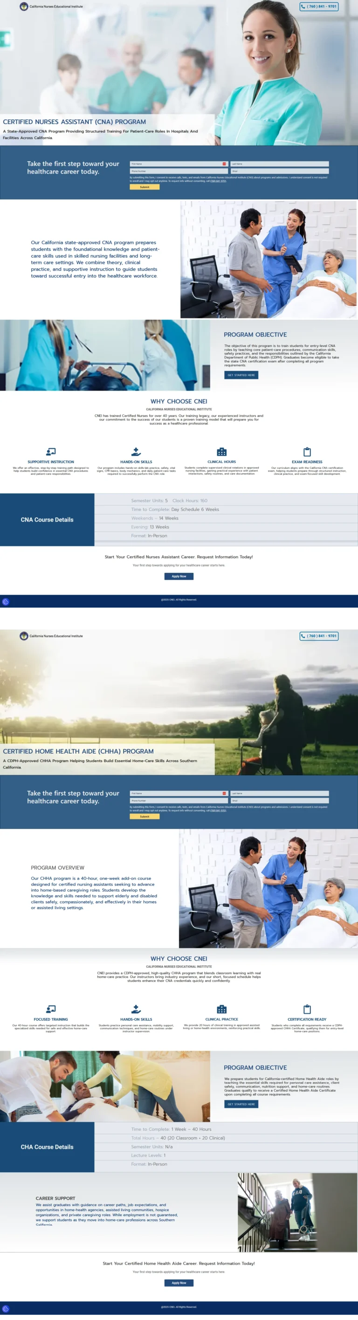
Task: Submit the CNA program inquiry form
Action: coord(145,187)
